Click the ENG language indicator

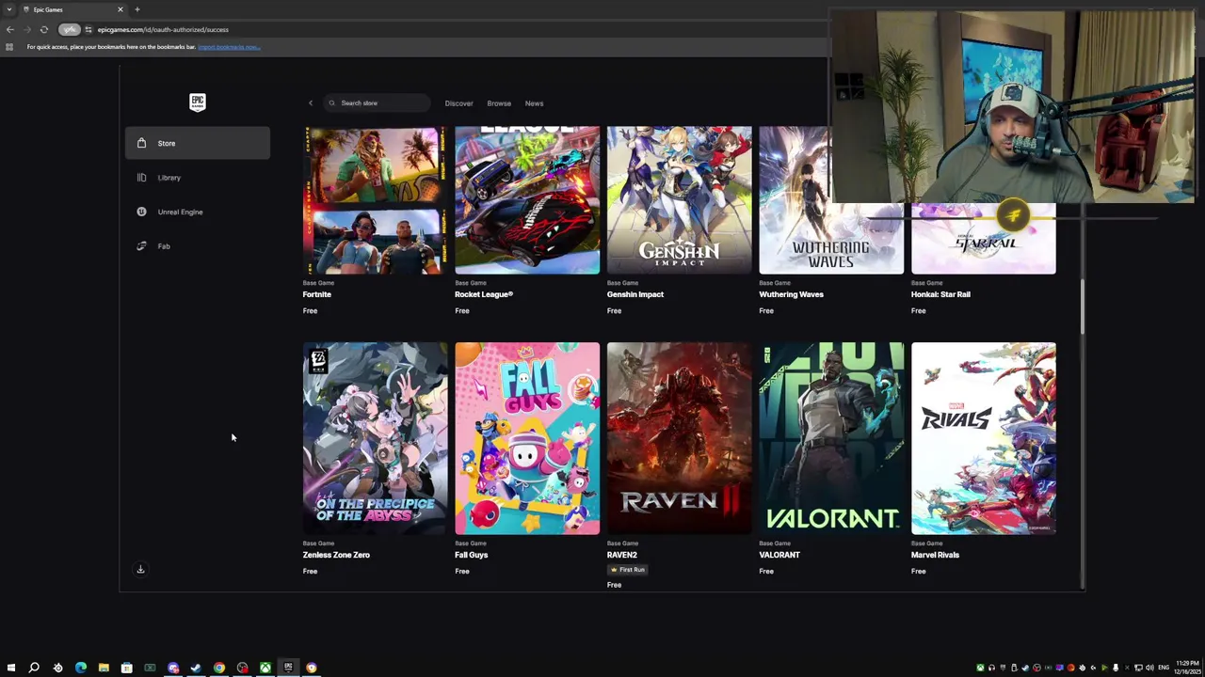1164,668
